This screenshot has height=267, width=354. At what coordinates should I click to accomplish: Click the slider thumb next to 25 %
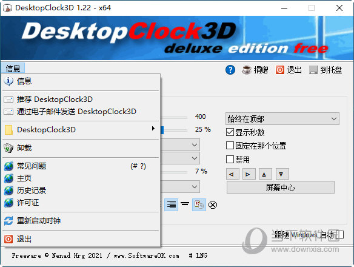point(162,130)
